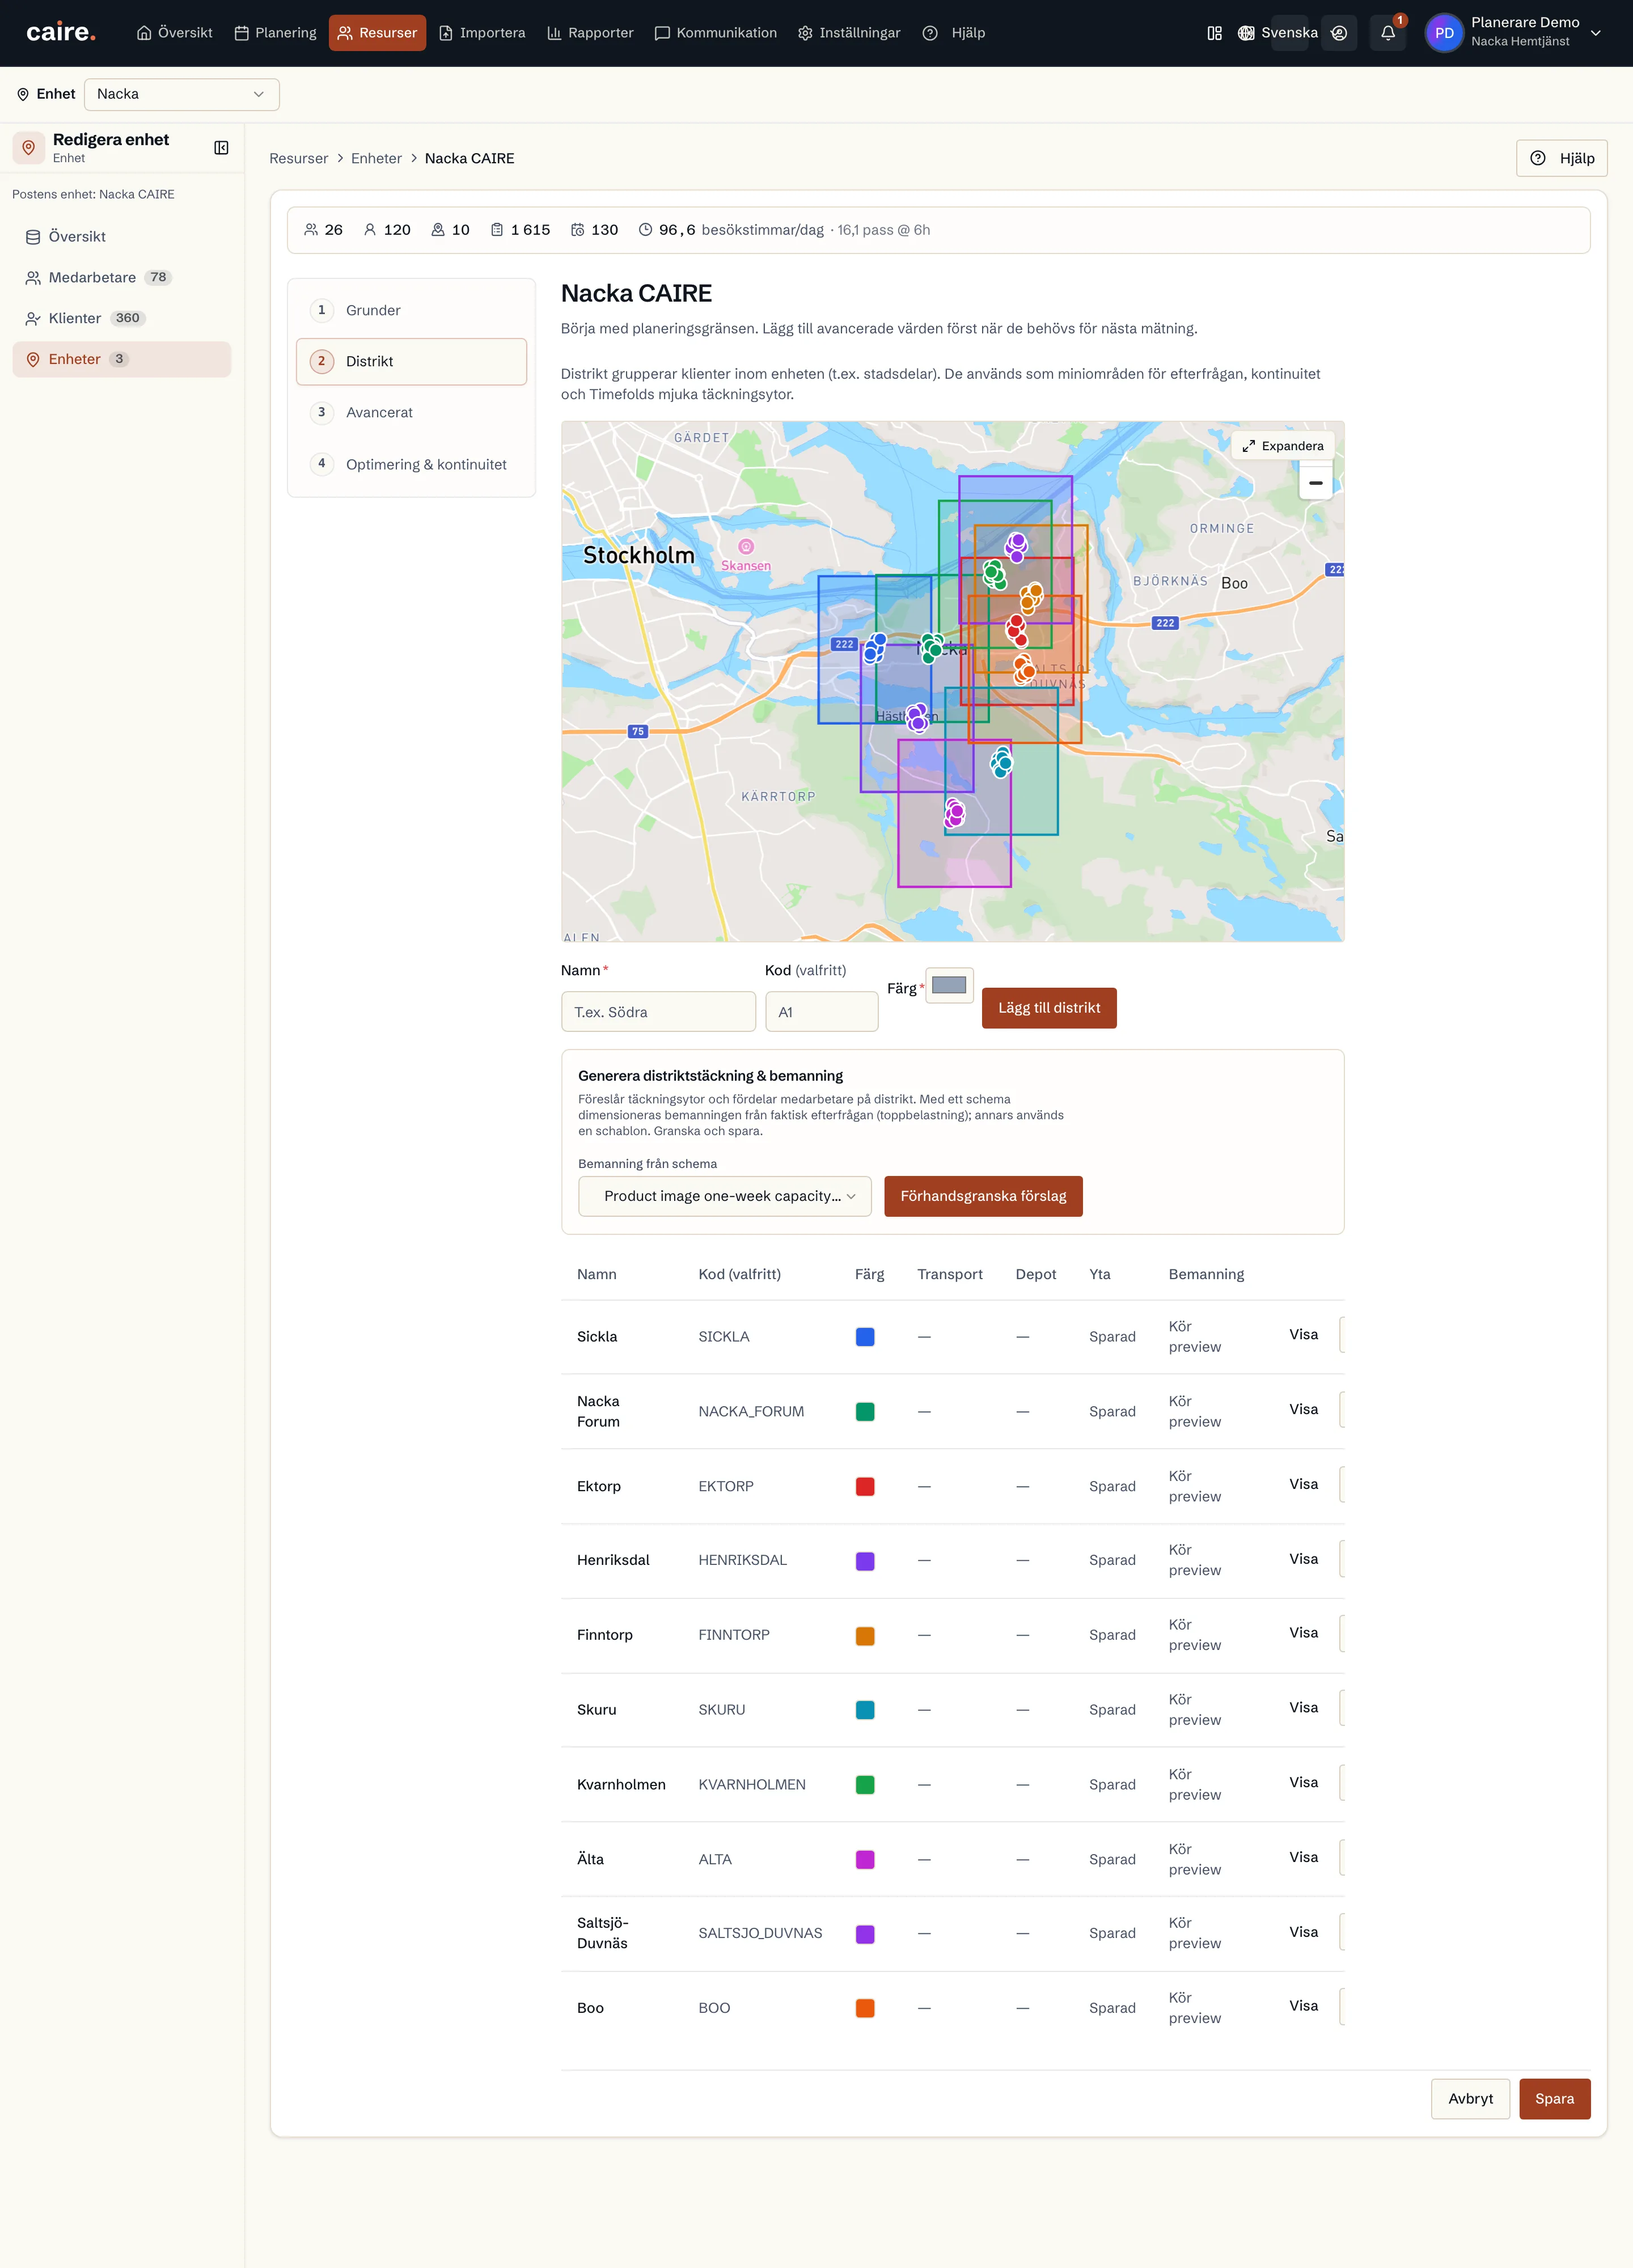The image size is (1633, 2268).
Task: Expand the Planerare Demo user menu
Action: pyautogui.click(x=1596, y=33)
